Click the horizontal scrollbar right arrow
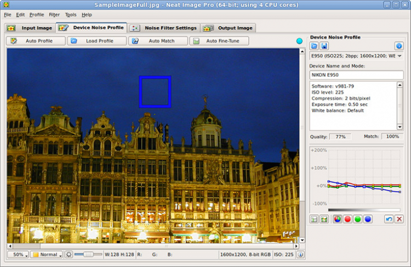The image size is (411, 267). (296, 246)
